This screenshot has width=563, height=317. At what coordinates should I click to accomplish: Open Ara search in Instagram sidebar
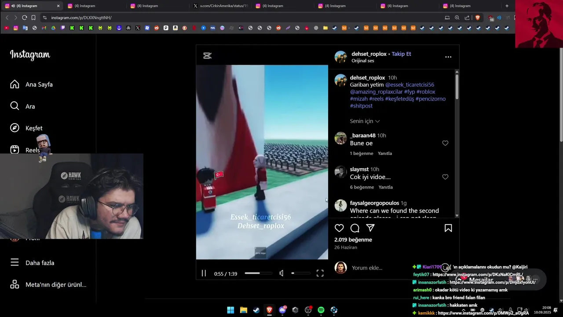[22, 107]
